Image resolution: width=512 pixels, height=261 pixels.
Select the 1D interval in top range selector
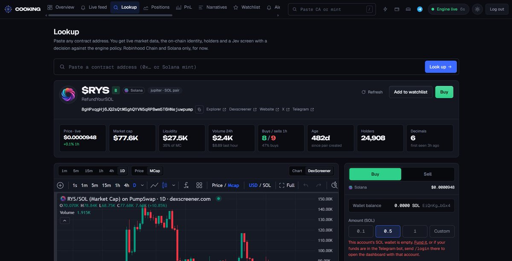coord(122,171)
